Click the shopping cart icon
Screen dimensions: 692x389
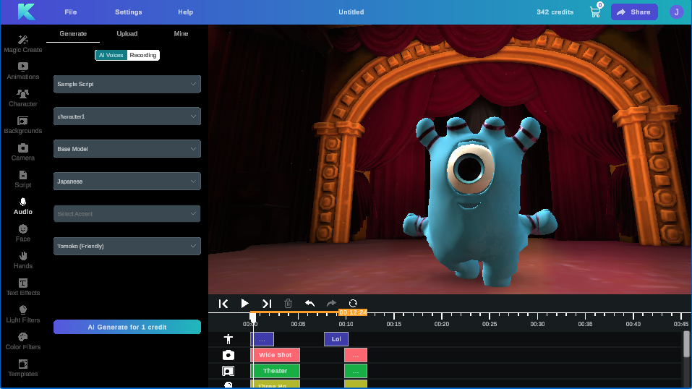click(595, 12)
